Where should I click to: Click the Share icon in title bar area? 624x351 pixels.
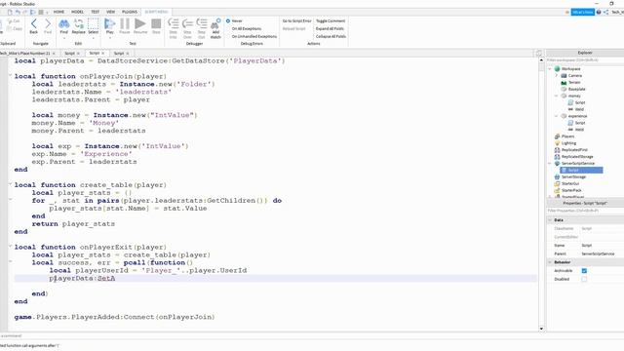606,13
